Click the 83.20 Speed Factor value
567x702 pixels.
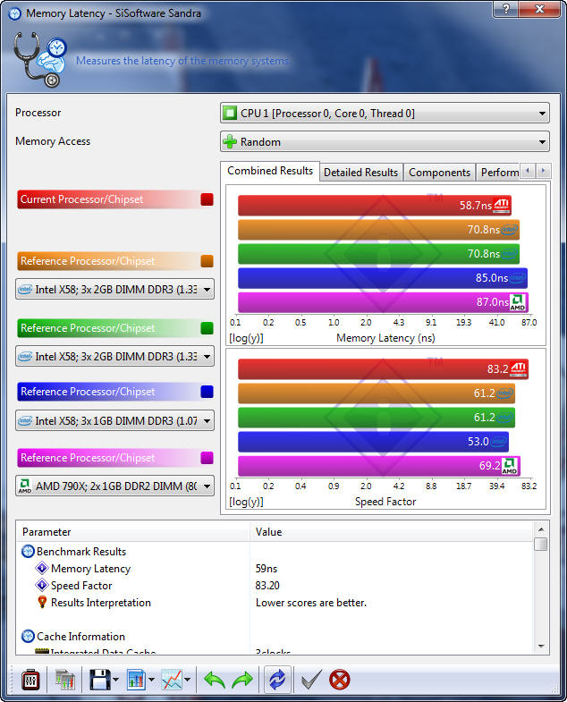pos(267,586)
